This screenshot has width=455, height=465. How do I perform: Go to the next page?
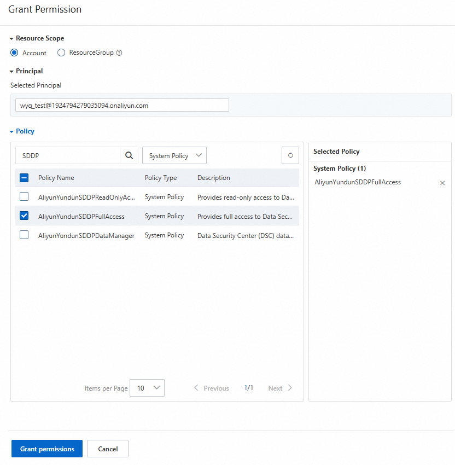point(280,388)
